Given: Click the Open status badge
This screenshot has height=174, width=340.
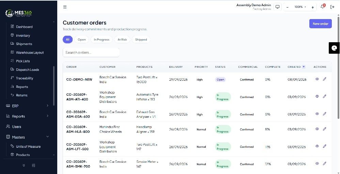Looking at the screenshot, I should point(220,80).
